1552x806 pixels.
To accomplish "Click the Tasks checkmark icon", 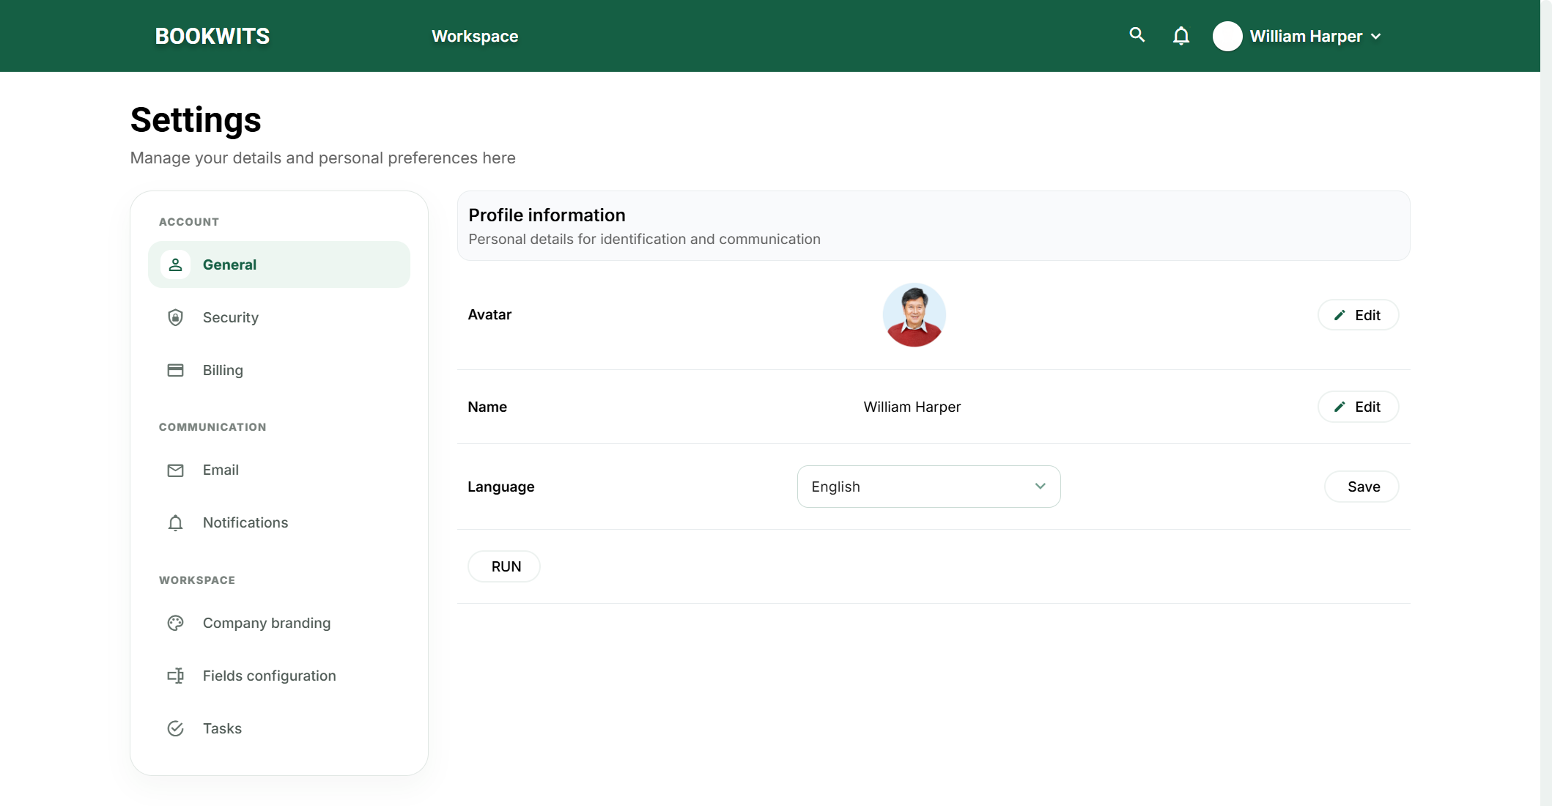I will tap(175, 728).
